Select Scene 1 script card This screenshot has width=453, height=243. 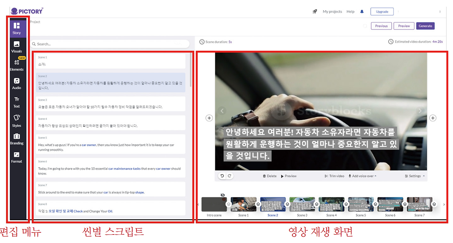[x=110, y=61]
